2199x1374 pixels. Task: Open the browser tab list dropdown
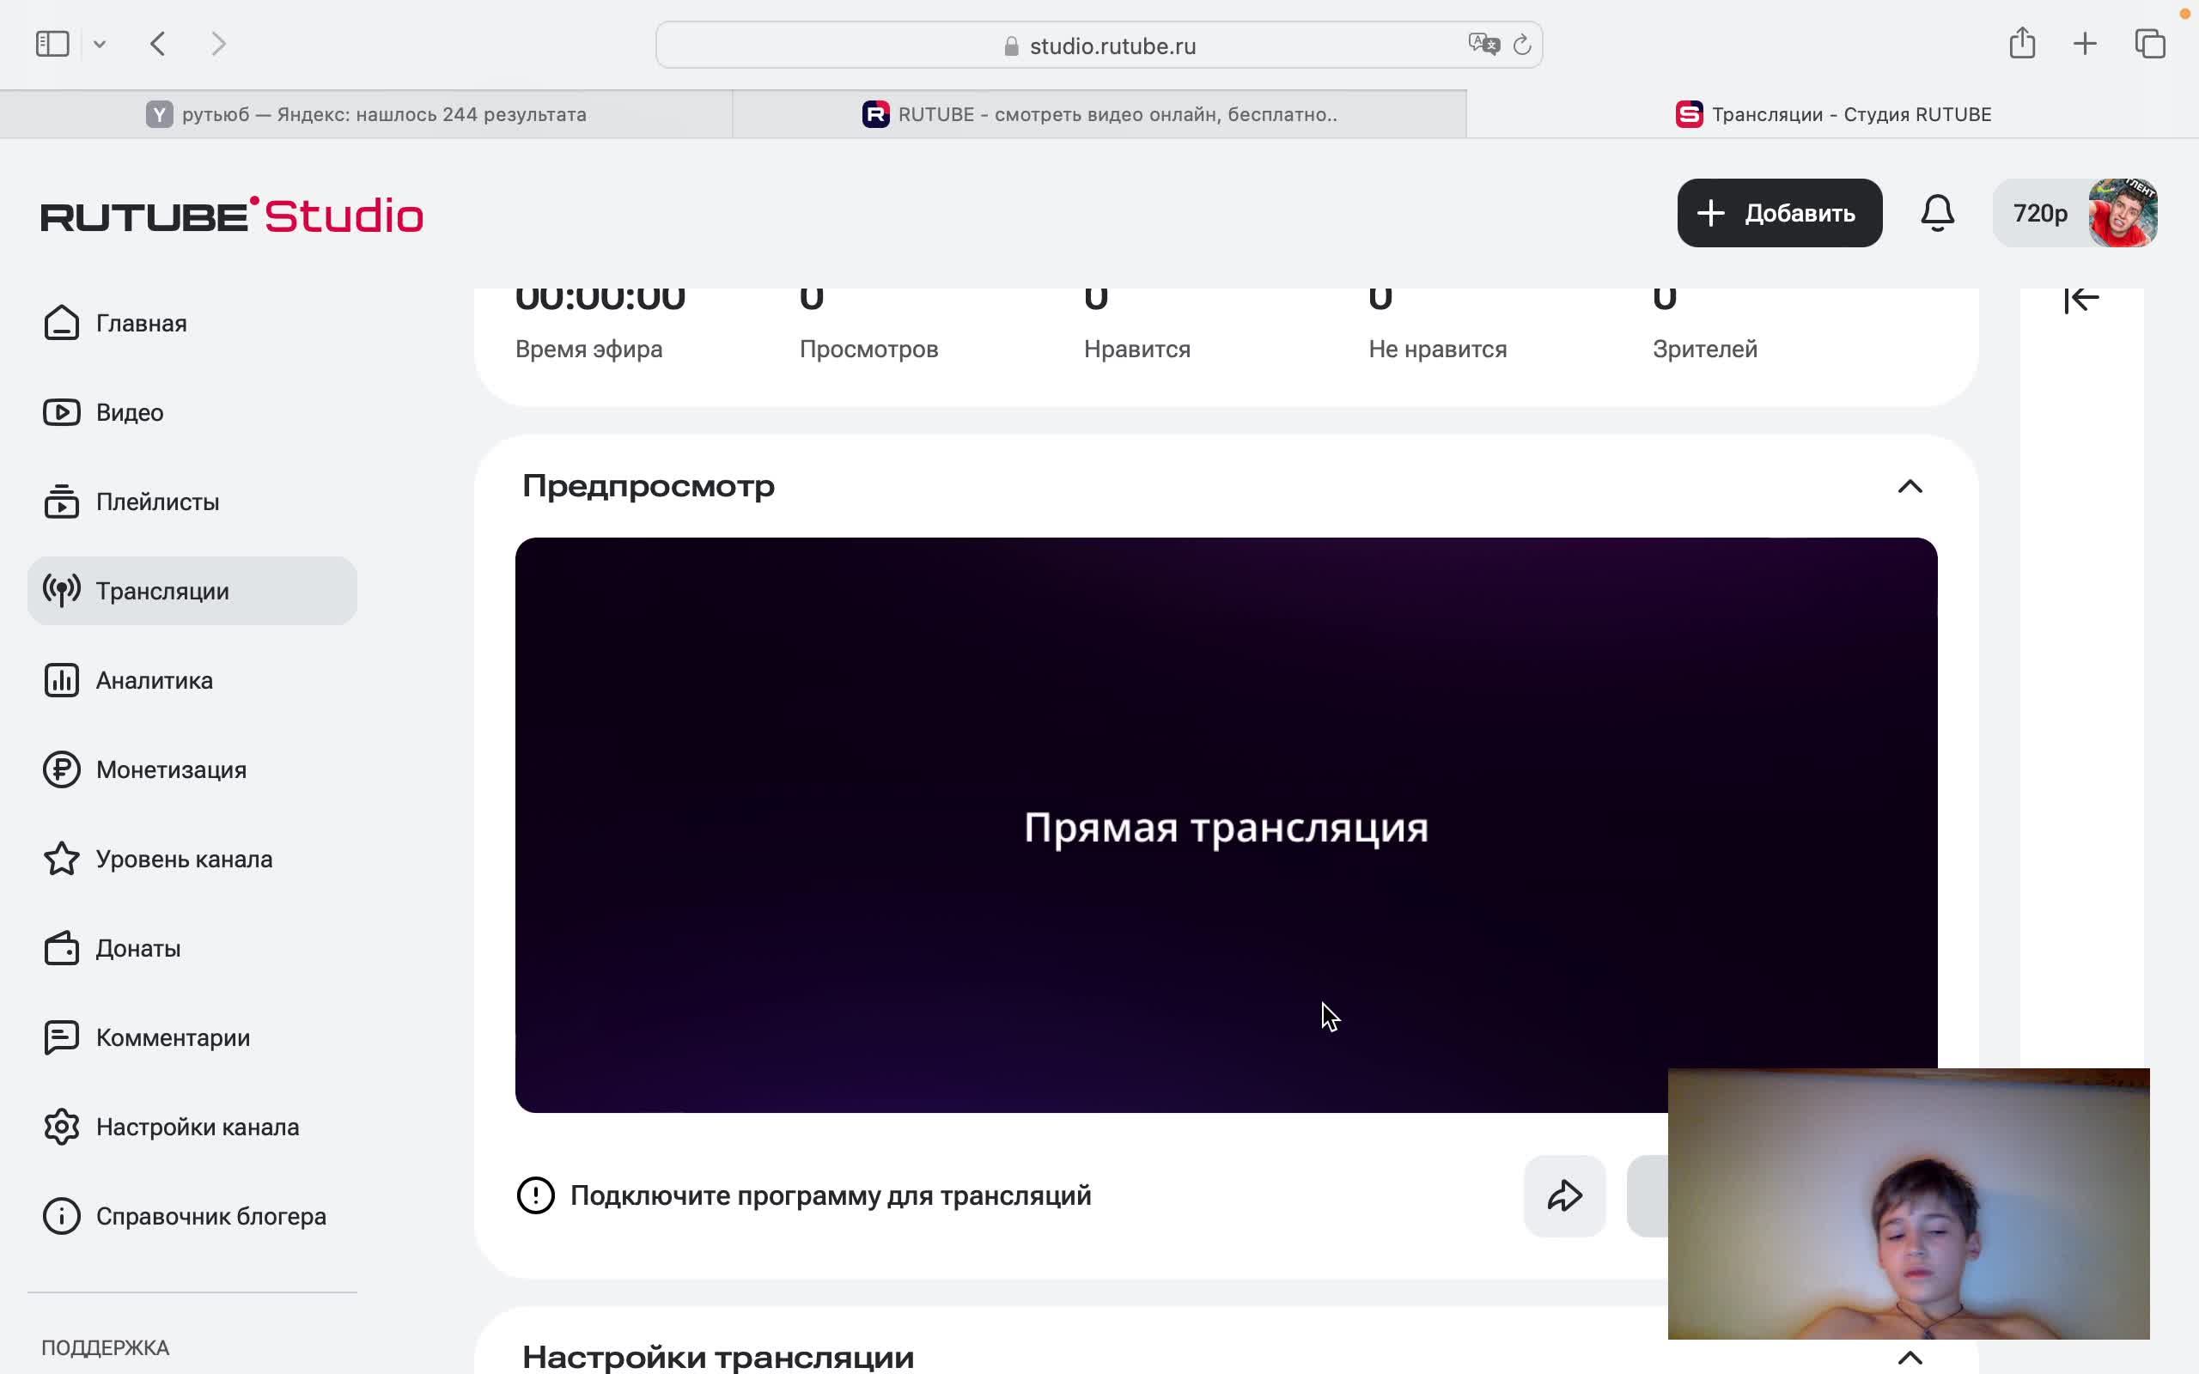pos(100,43)
